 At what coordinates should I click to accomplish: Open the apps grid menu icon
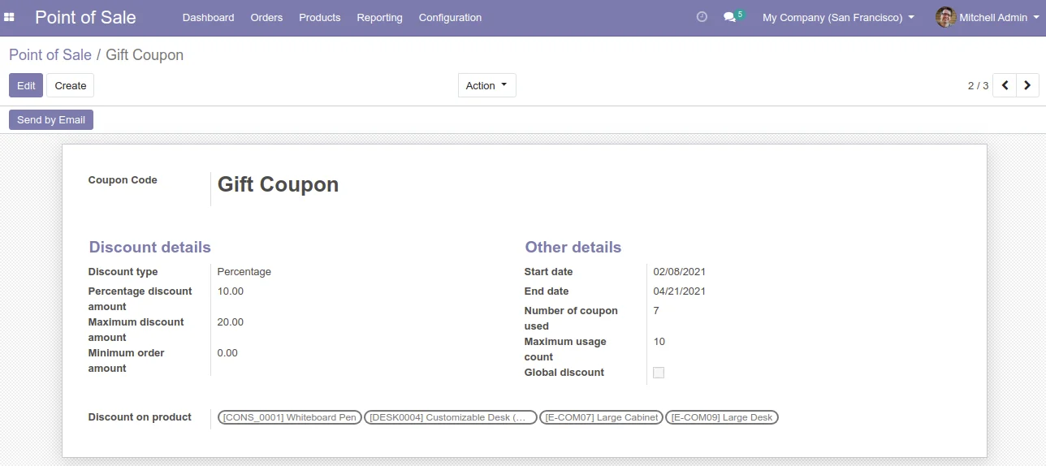pos(10,17)
